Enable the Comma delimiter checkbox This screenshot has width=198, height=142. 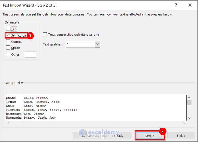(8, 41)
